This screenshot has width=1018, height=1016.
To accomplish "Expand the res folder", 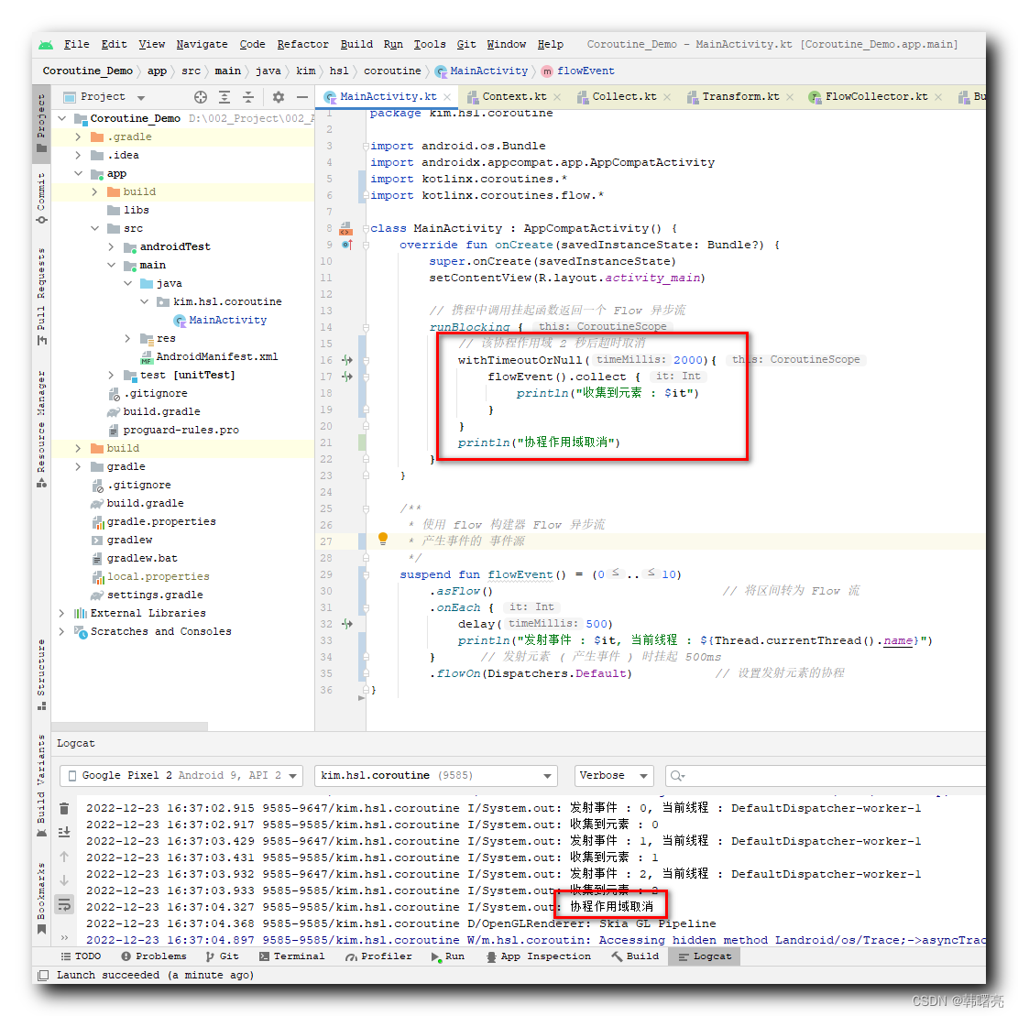I will [128, 338].
